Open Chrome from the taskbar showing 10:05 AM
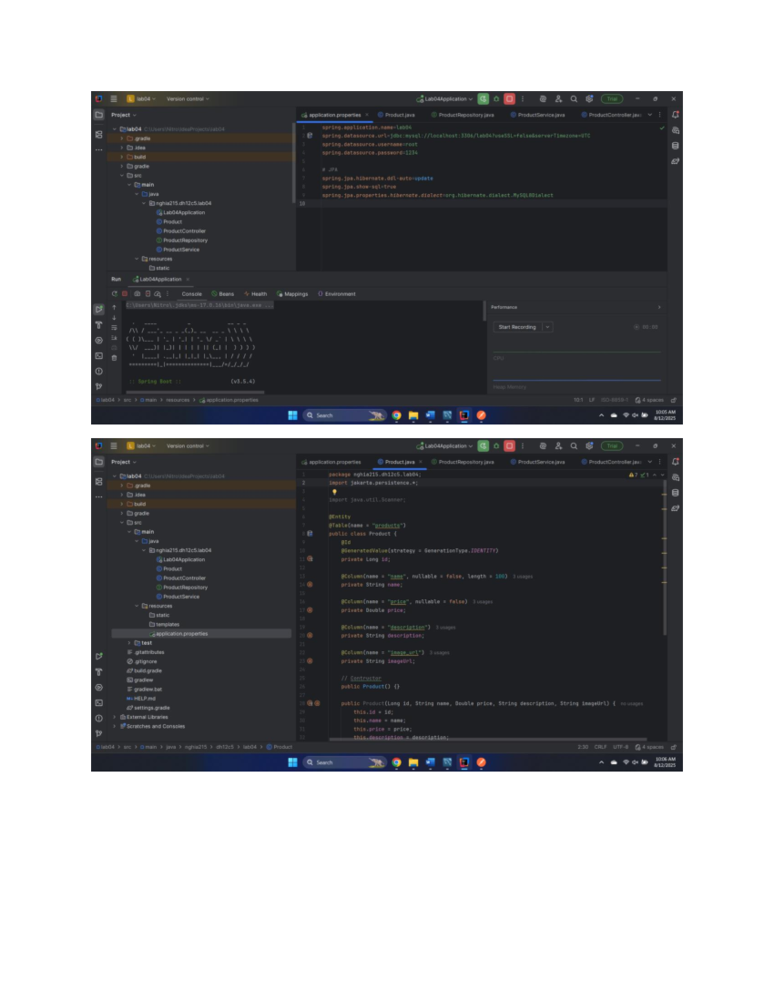 click(396, 416)
